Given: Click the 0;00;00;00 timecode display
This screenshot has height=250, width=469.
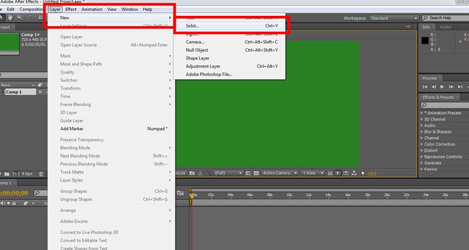Looking at the screenshot, I should coord(14,193).
